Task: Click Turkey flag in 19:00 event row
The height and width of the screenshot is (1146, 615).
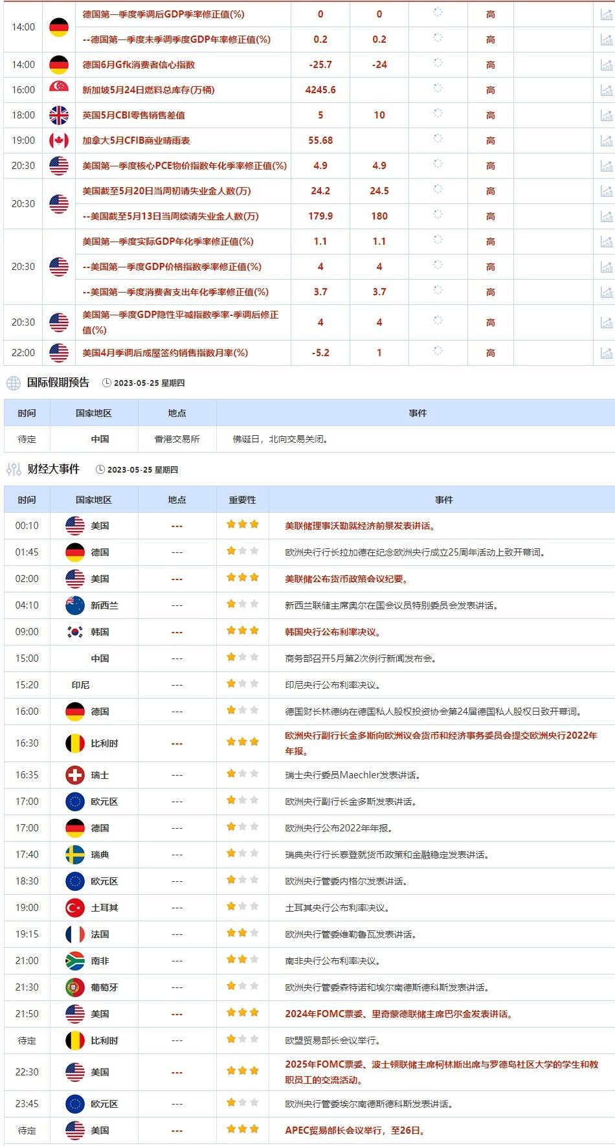Action: tap(75, 908)
